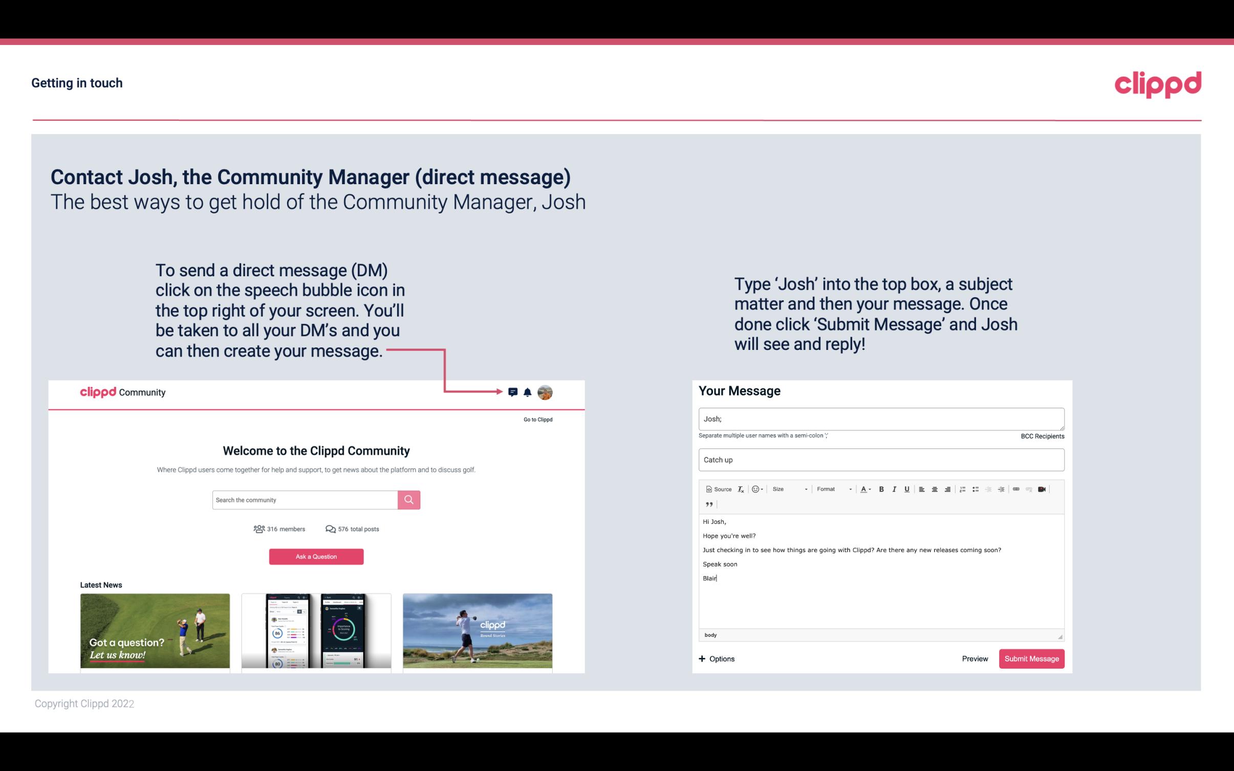Click the Preview button

pyautogui.click(x=976, y=659)
